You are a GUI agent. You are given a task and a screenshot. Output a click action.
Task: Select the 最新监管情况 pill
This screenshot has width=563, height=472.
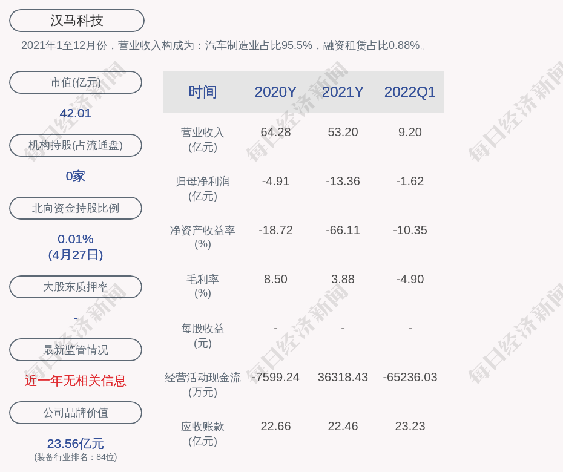pos(76,350)
